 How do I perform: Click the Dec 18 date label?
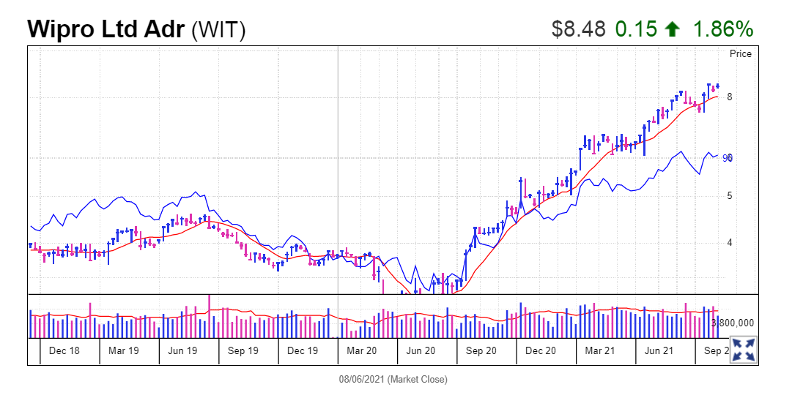point(64,350)
